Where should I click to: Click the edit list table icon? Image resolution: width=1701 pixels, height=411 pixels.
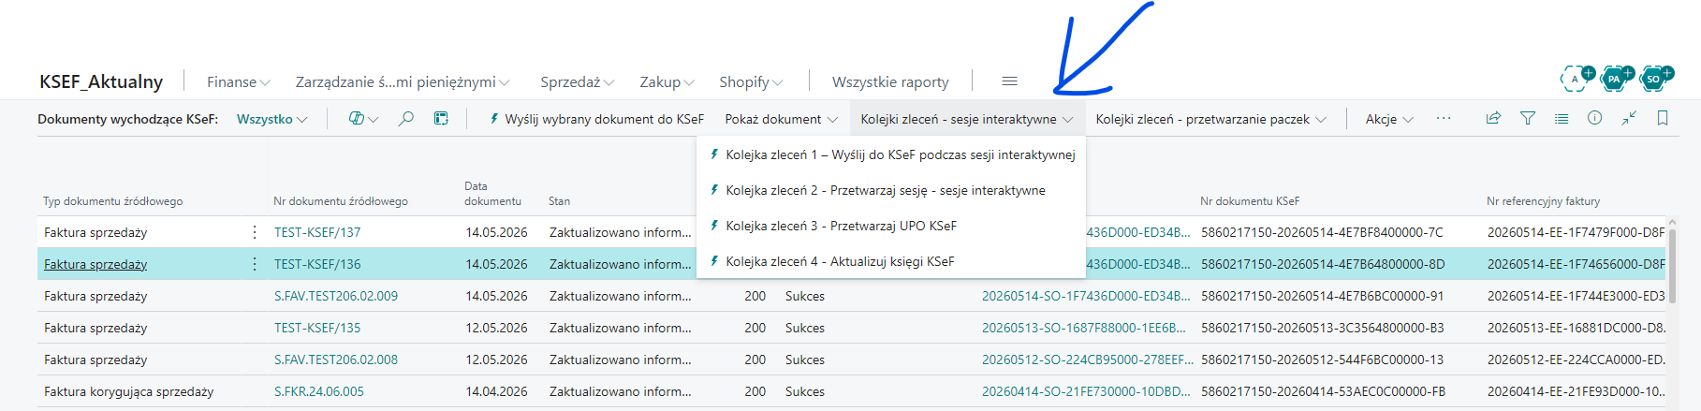(441, 119)
